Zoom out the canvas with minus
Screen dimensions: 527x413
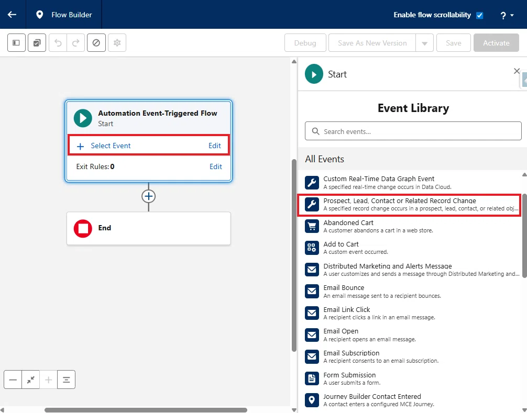pyautogui.click(x=13, y=379)
